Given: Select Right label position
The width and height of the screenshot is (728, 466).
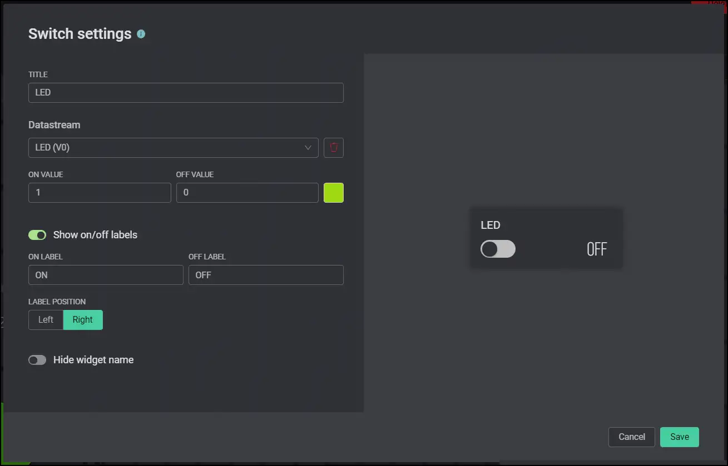Looking at the screenshot, I should [x=83, y=320].
